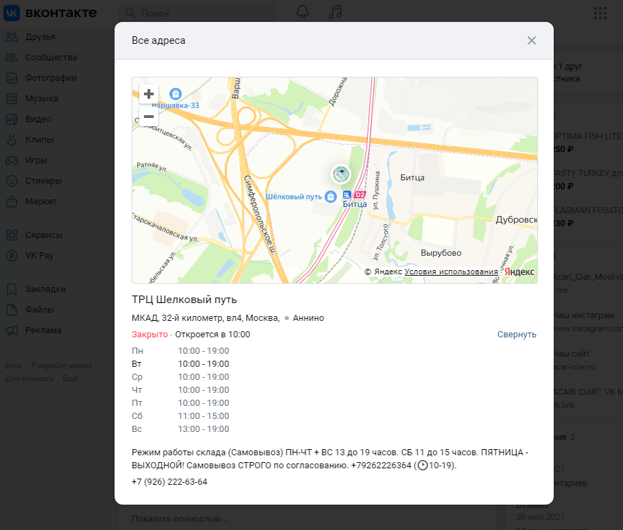Open Сообщества in sidebar

(51, 58)
